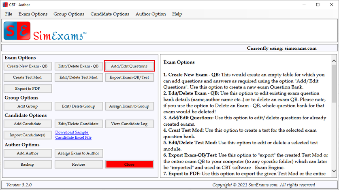The height and width of the screenshot is (190, 339).
Task: Click '1. Create New Exam - QB:' help text
Action: [192, 75]
